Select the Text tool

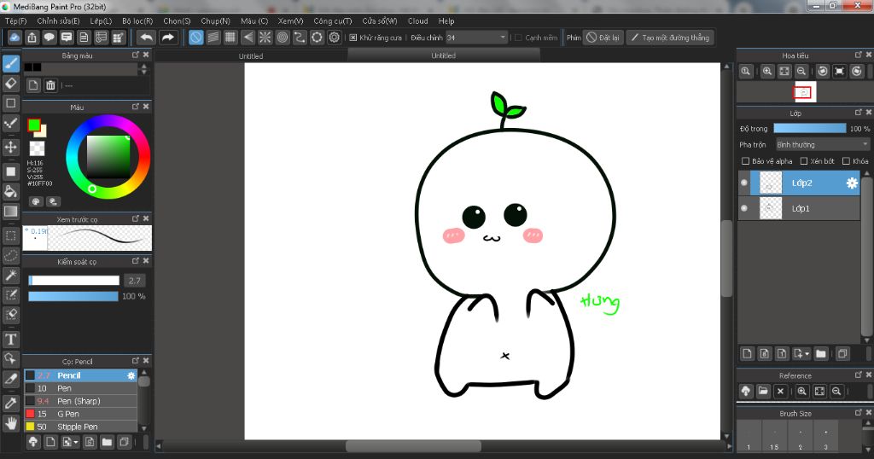10,339
